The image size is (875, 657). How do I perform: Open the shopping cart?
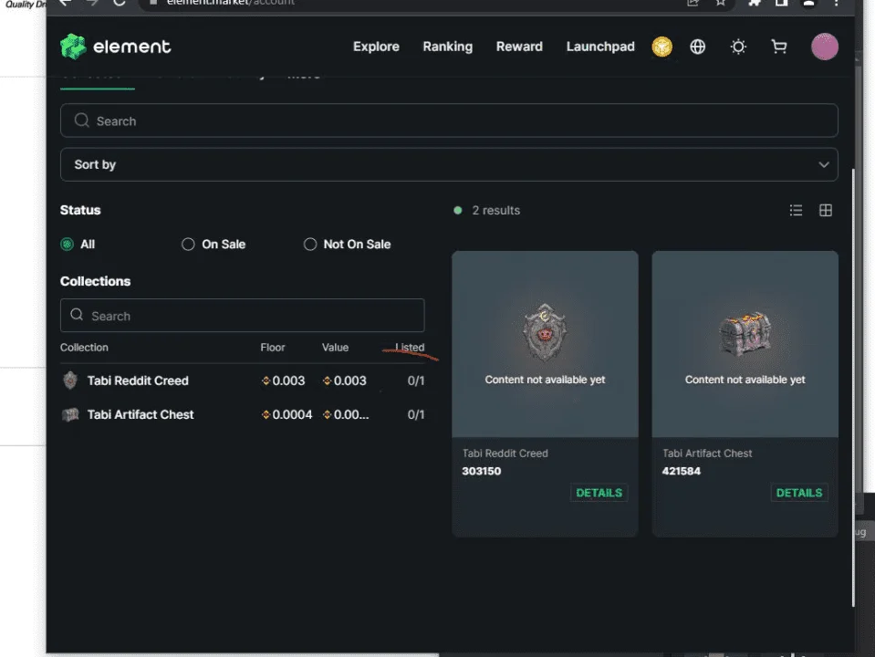click(779, 47)
